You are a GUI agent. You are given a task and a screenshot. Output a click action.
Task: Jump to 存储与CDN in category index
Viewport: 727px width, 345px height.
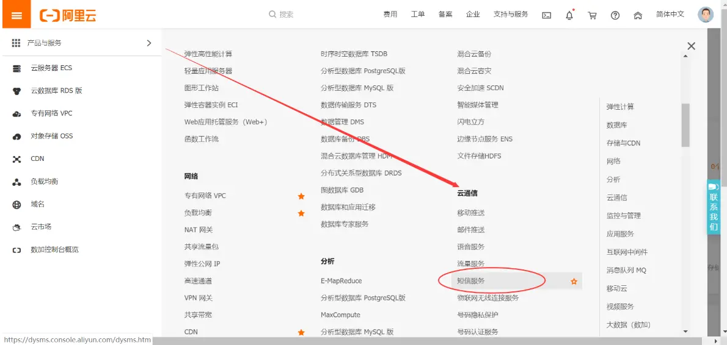(623, 143)
